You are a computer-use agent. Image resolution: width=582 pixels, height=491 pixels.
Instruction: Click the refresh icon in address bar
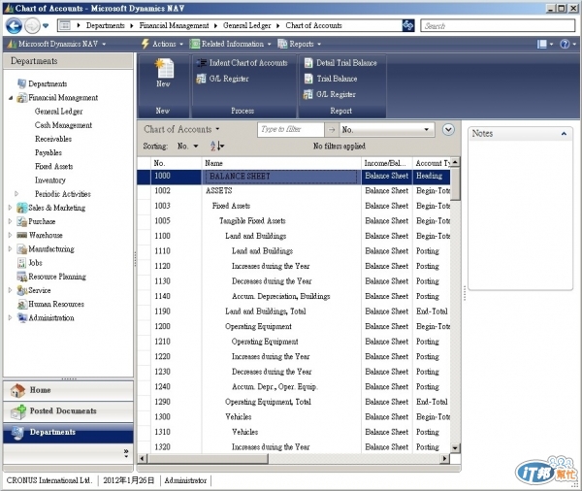tap(408, 25)
